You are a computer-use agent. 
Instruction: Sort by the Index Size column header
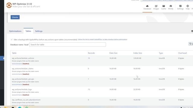(138, 53)
